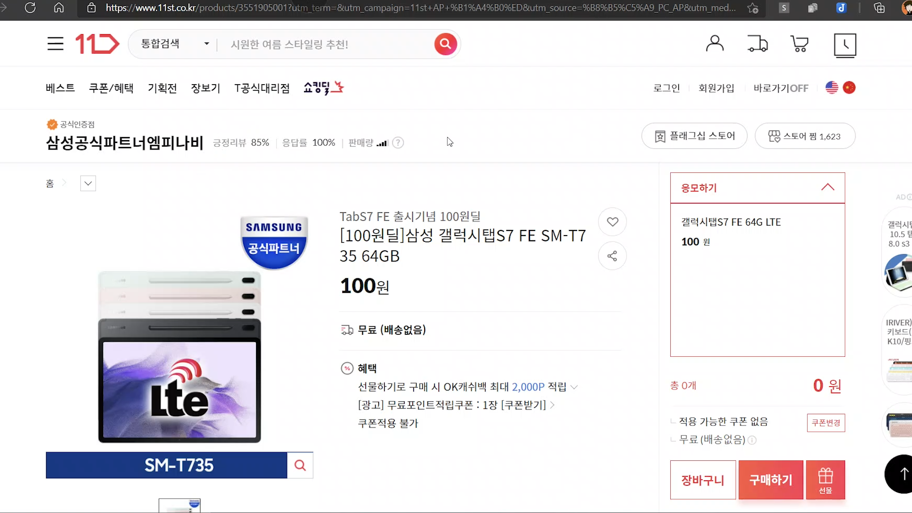The width and height of the screenshot is (912, 513).
Task: Click the 쿠폰변경 button
Action: 826,423
